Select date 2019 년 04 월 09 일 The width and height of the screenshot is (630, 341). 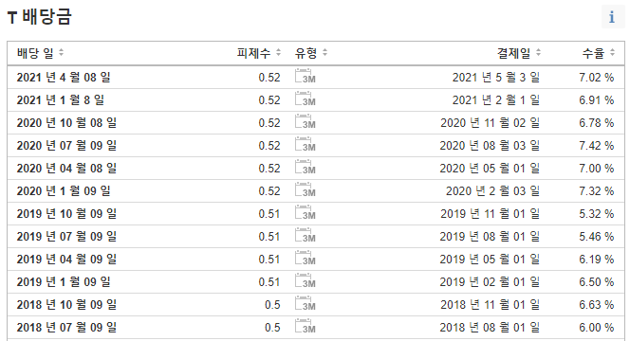pyautogui.click(x=66, y=260)
